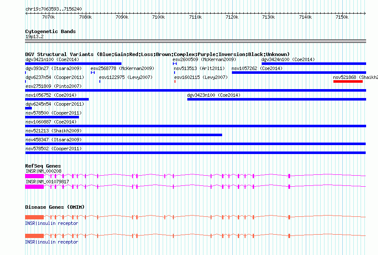Click the blue bar under nsv521213

pos(124,135)
